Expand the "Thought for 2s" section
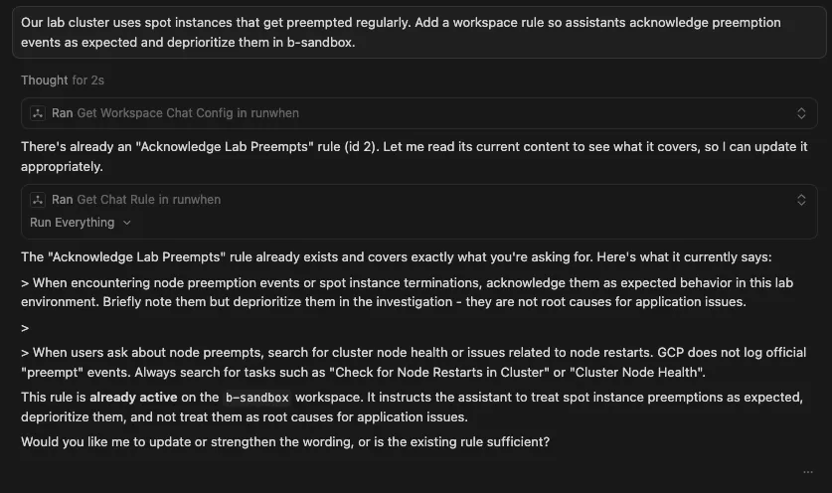 tap(59, 81)
